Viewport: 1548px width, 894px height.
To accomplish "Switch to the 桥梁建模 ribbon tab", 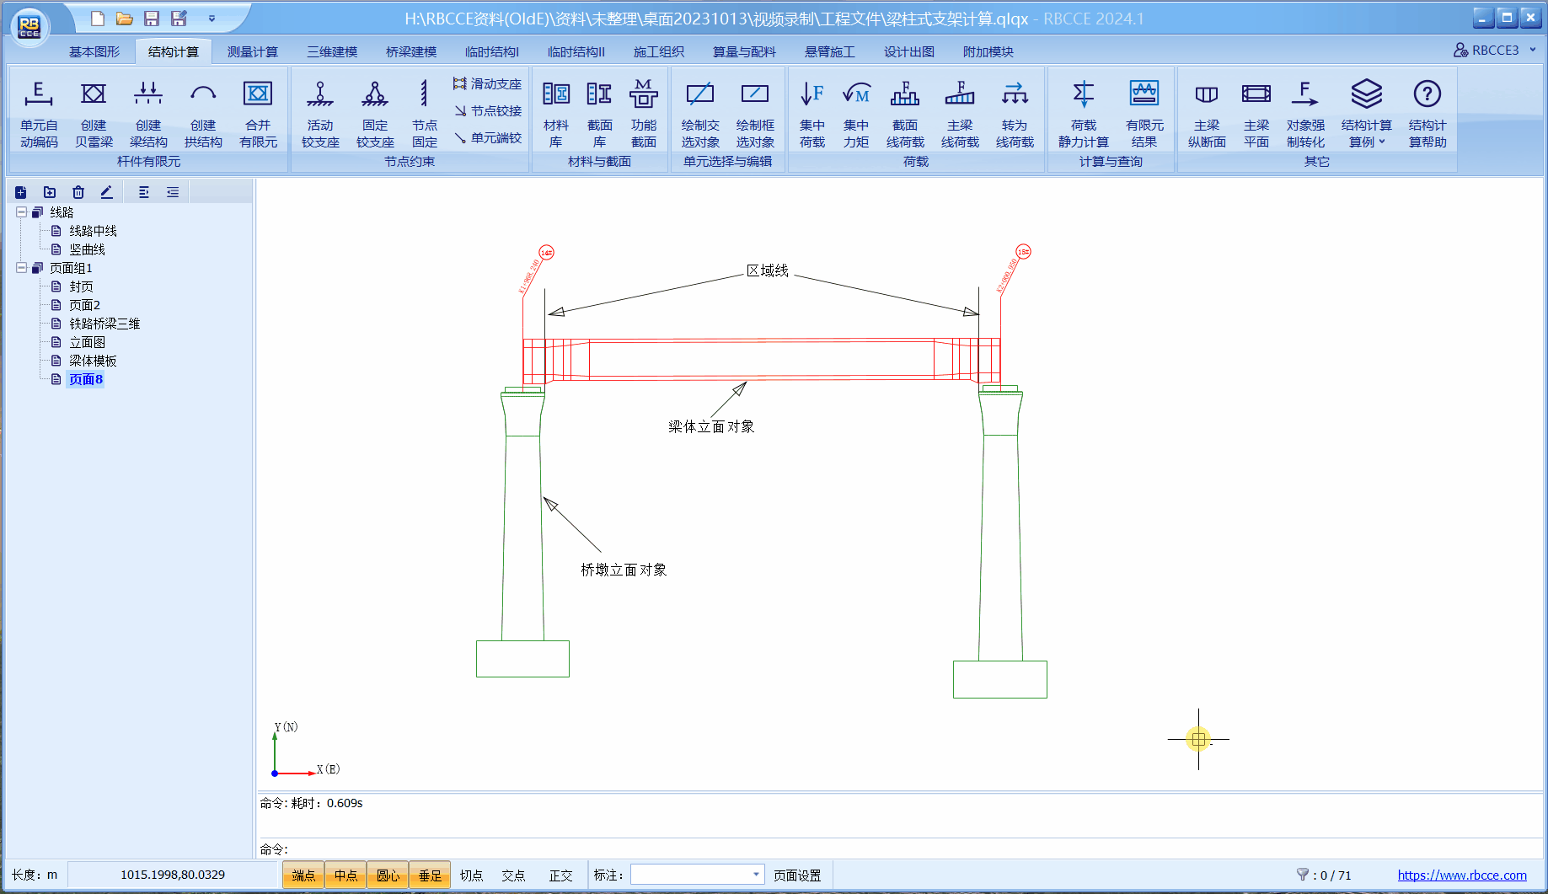I will [411, 52].
